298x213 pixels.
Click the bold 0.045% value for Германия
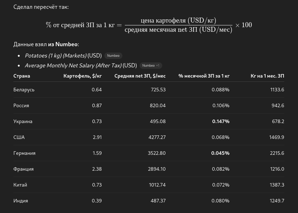[220, 153]
